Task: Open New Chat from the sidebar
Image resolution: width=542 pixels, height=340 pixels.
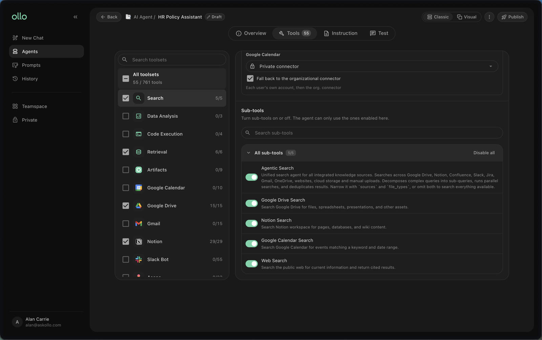Action: [x=46, y=38]
